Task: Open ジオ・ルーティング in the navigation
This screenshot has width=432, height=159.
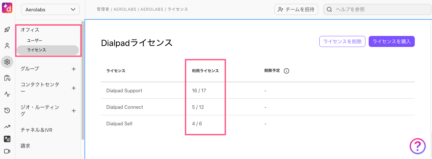Action: click(40, 111)
